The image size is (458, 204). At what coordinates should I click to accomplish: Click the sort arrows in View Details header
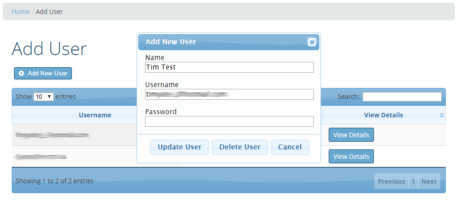[442, 115]
